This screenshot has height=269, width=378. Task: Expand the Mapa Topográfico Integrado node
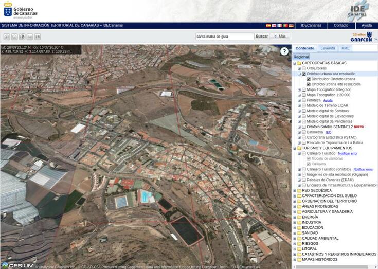click(299, 89)
